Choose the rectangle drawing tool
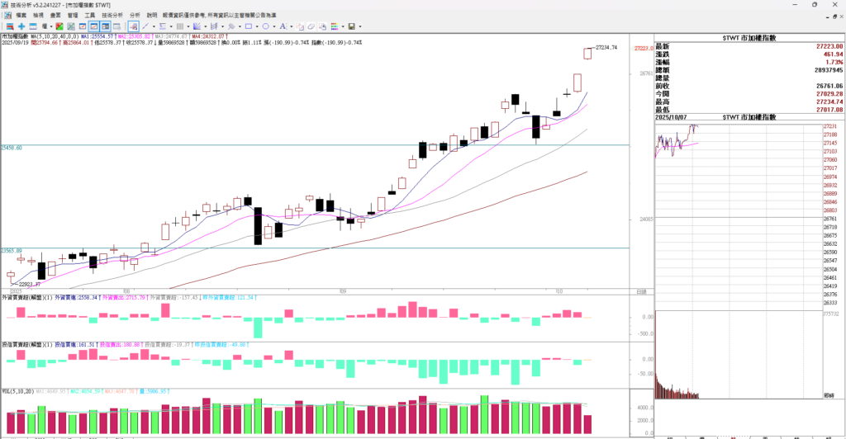 (249, 26)
